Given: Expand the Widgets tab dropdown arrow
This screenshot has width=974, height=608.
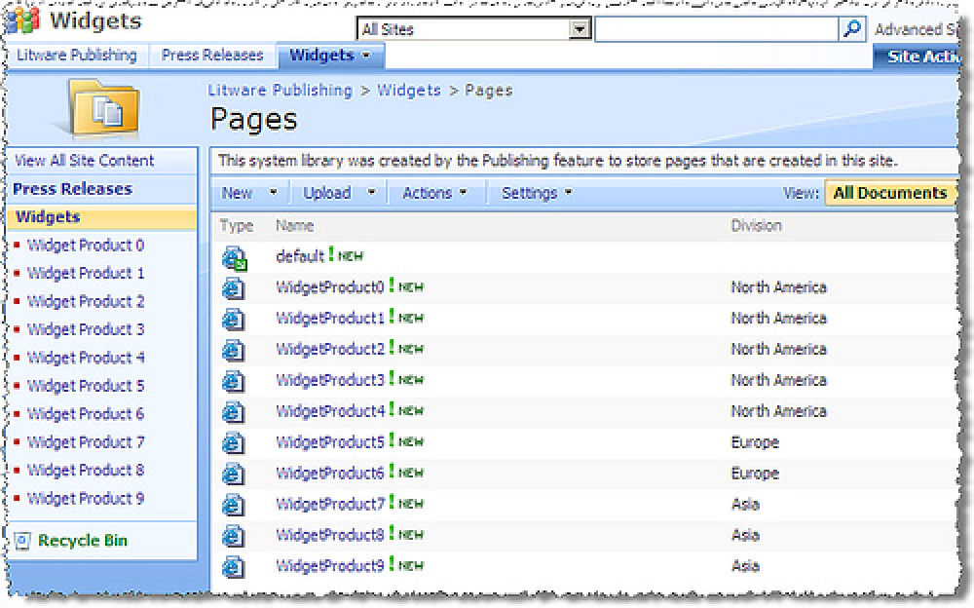Looking at the screenshot, I should click(x=366, y=56).
